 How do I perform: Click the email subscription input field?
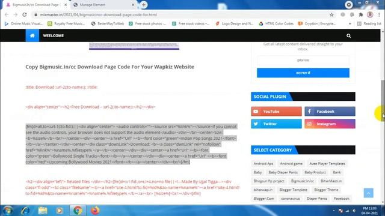303,60
